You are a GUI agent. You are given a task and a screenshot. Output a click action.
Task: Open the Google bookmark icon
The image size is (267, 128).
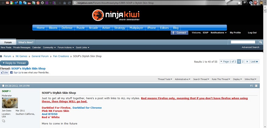12,3
